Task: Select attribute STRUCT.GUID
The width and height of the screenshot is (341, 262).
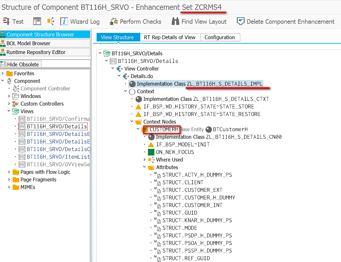Action: pos(180,213)
